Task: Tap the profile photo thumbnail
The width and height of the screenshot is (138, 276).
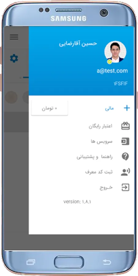Action: 115,52
